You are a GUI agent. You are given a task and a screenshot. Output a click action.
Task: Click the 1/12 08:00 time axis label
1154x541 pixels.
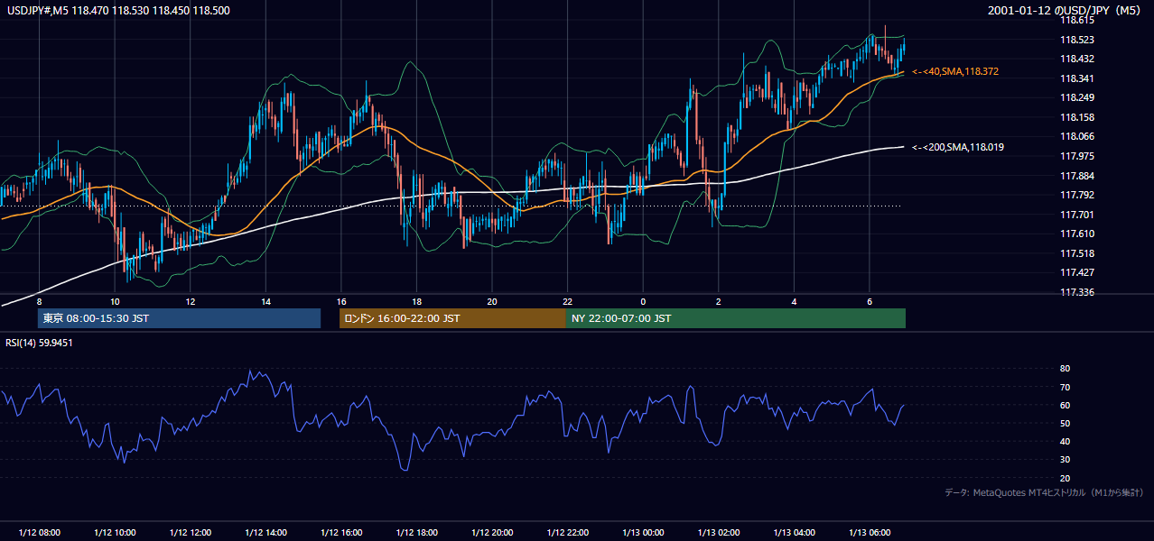click(x=40, y=533)
